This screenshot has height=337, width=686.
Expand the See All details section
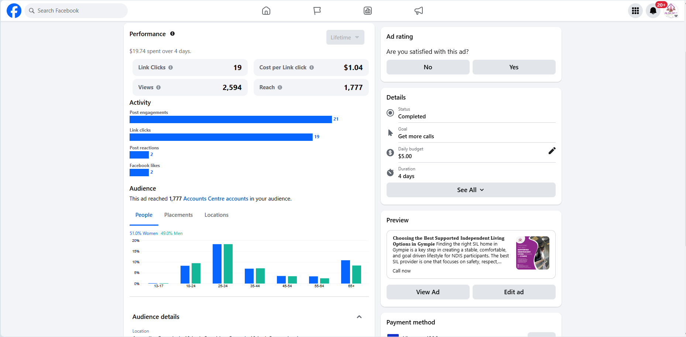[x=470, y=190]
